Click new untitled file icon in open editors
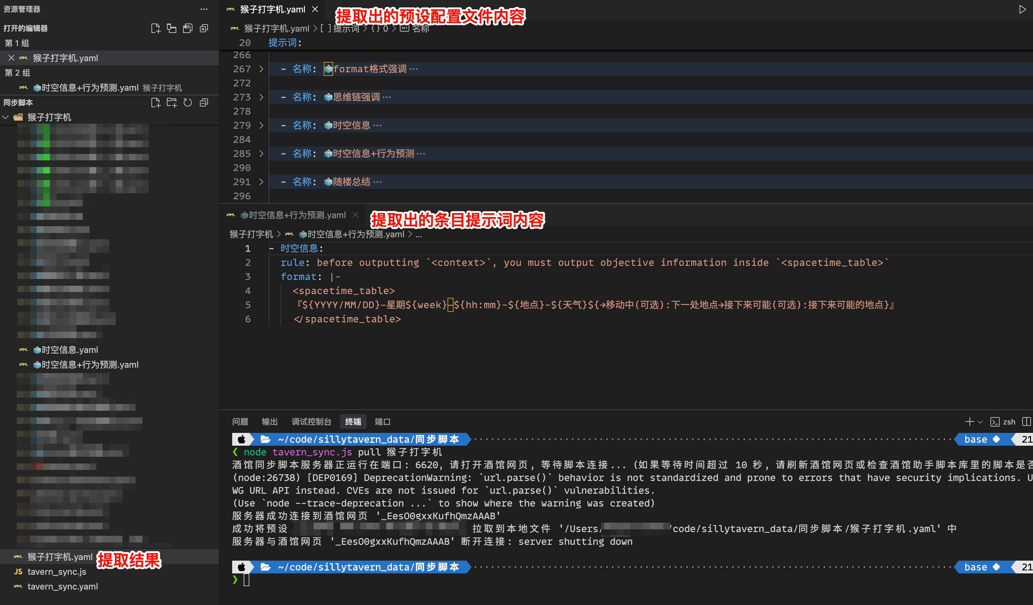 155,28
